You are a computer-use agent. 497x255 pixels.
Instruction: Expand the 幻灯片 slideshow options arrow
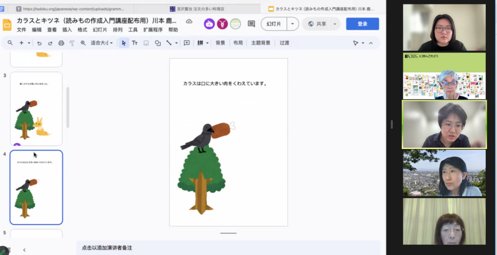tap(293, 24)
